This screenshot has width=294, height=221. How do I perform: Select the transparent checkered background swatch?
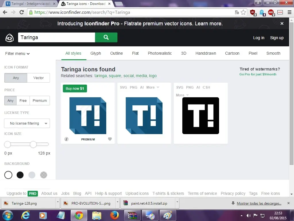[44, 175]
